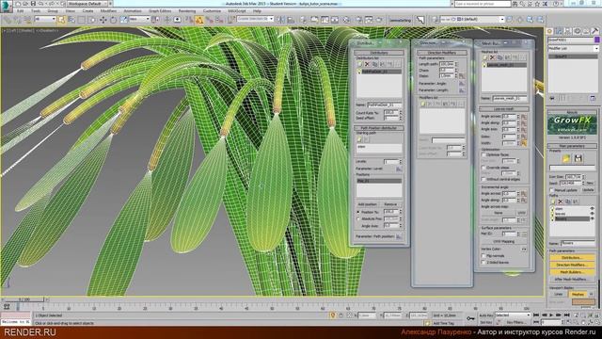This screenshot has width=602, height=339.
Task: Add new distributor in Distributors list
Action: tap(359, 64)
